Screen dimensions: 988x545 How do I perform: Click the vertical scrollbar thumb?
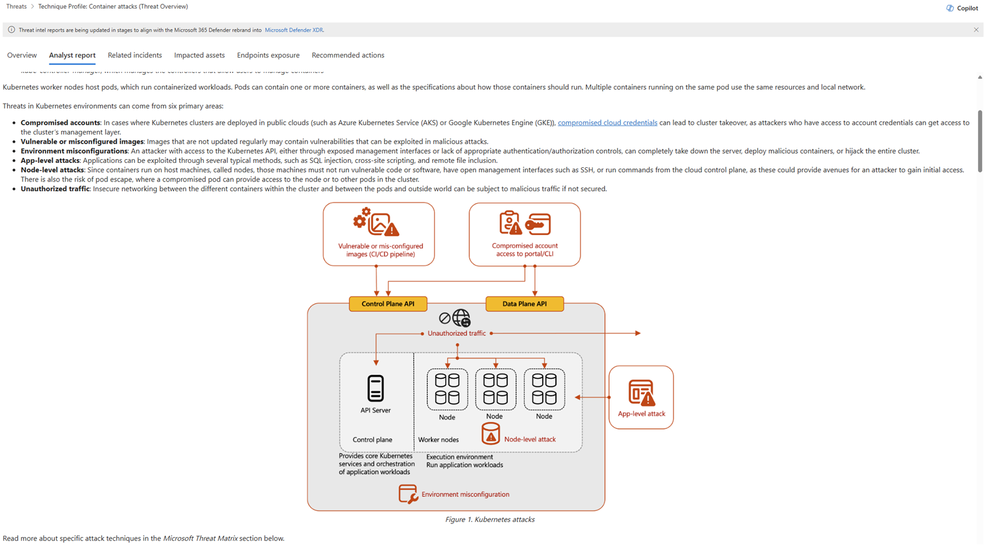point(979,141)
